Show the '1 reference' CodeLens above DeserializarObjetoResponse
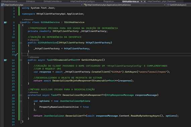This screenshot has width=191, height=127. click(33, 92)
